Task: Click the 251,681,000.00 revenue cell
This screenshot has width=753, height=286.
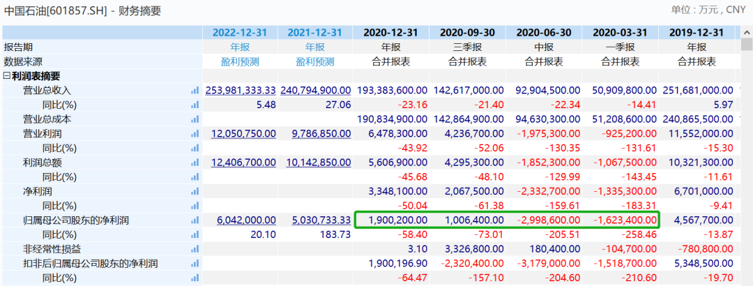Action: click(x=698, y=91)
